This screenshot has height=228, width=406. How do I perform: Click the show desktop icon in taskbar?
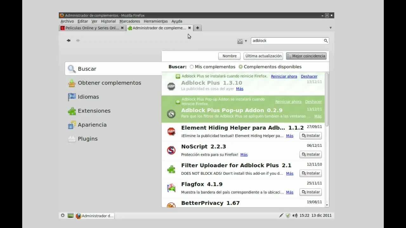(x=70, y=216)
